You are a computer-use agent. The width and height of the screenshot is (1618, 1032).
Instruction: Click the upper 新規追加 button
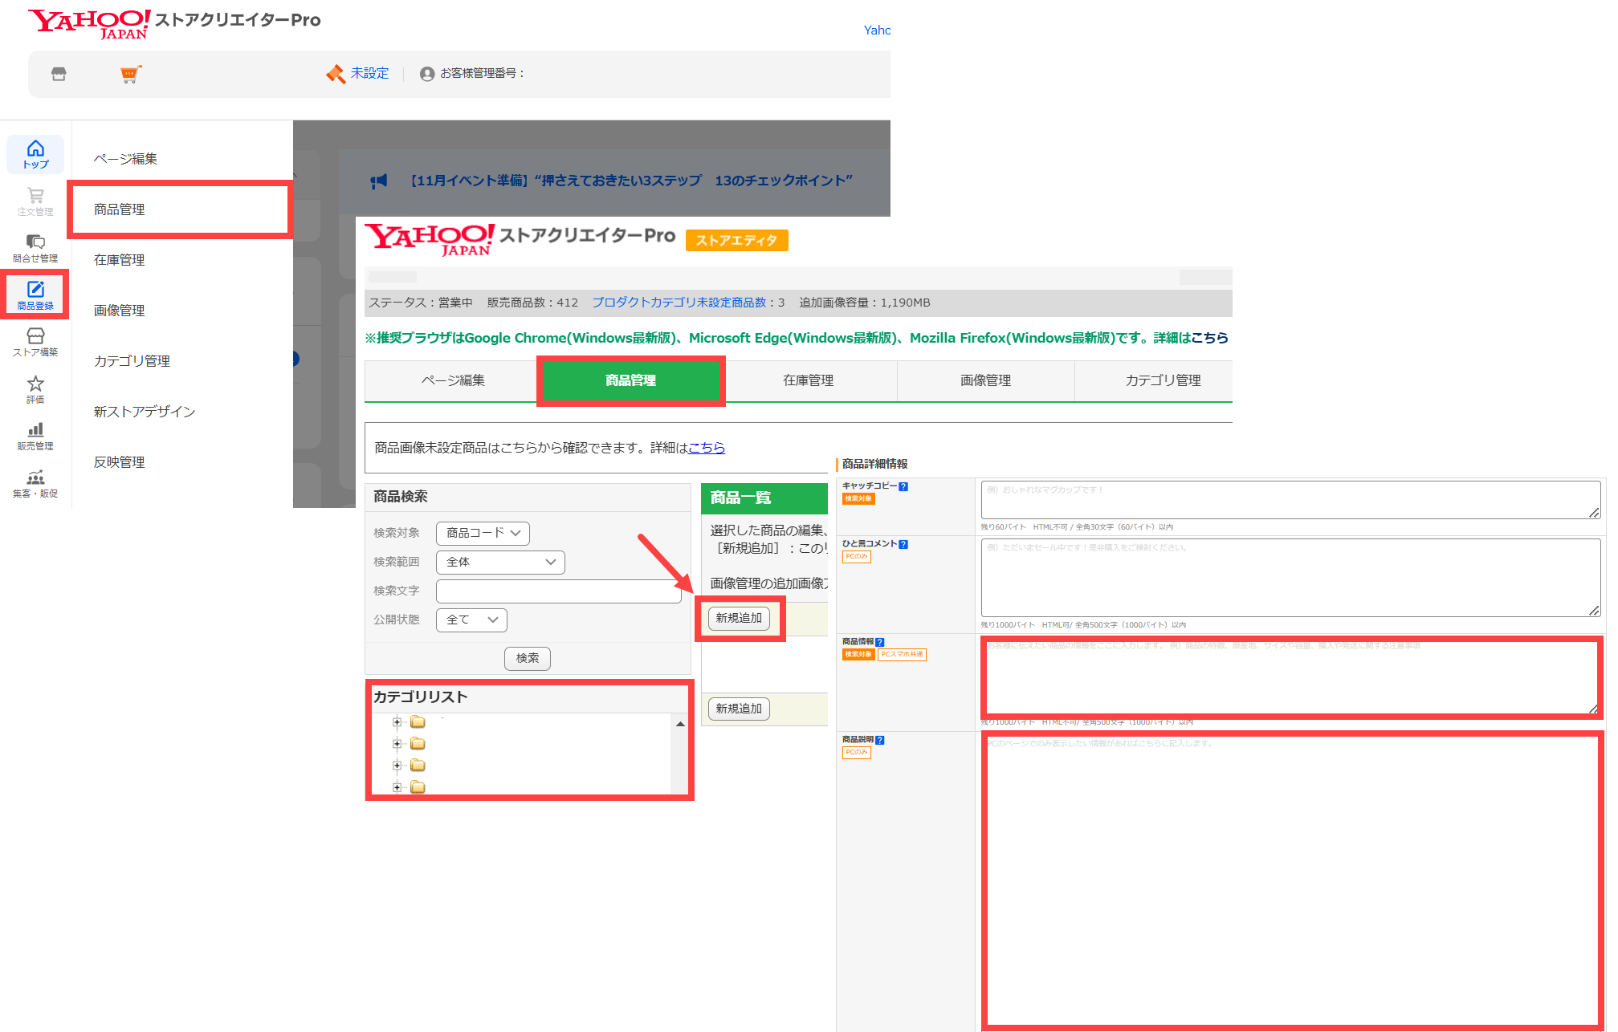click(739, 618)
